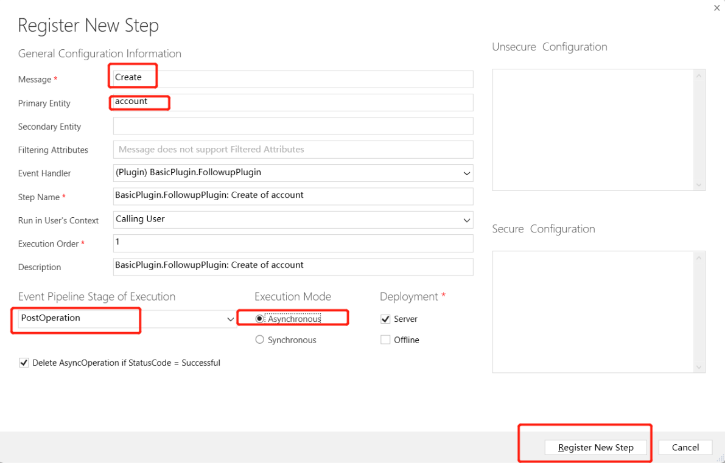Enable the Offline deployment checkbox

tap(385, 340)
